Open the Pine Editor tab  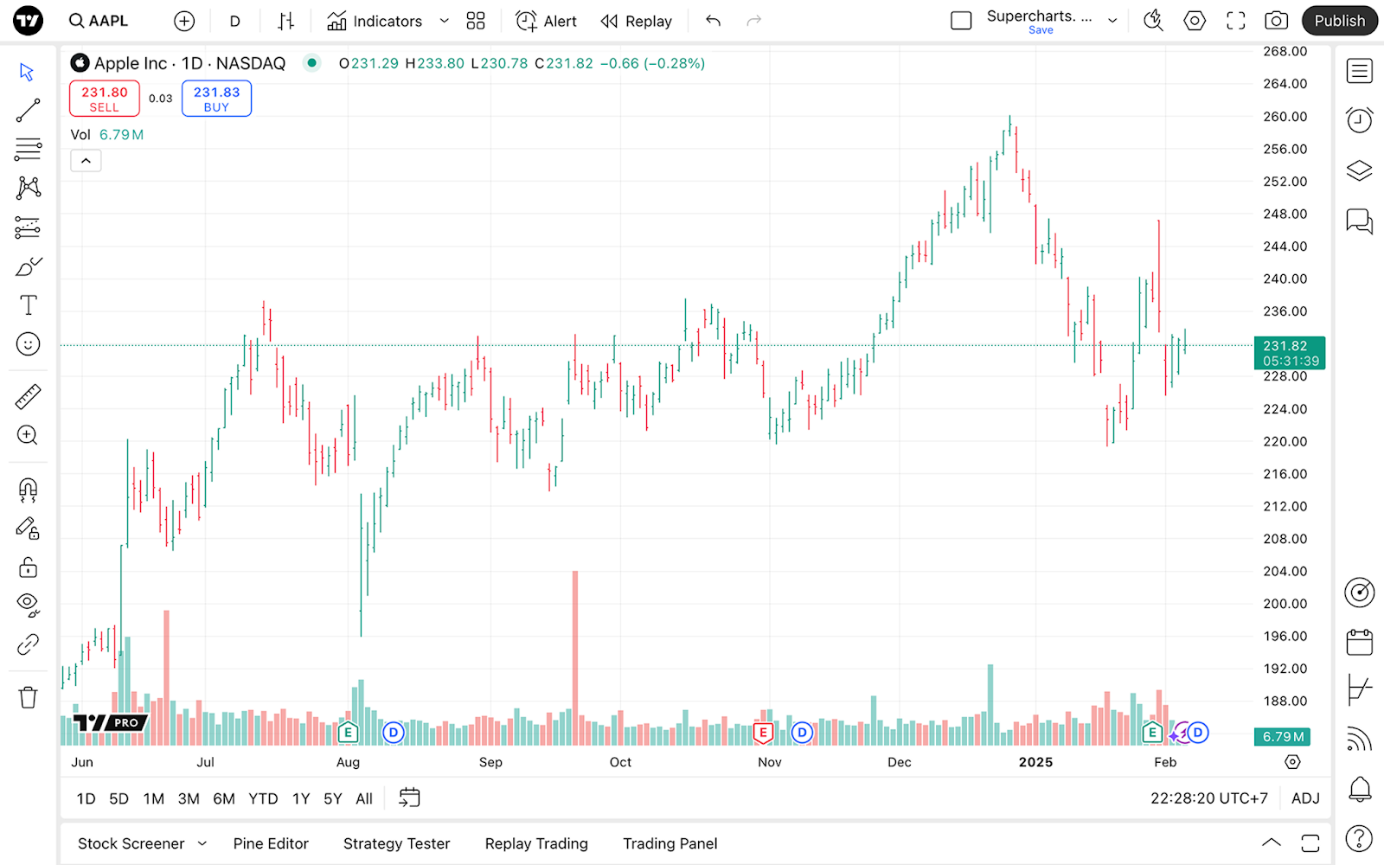click(271, 843)
